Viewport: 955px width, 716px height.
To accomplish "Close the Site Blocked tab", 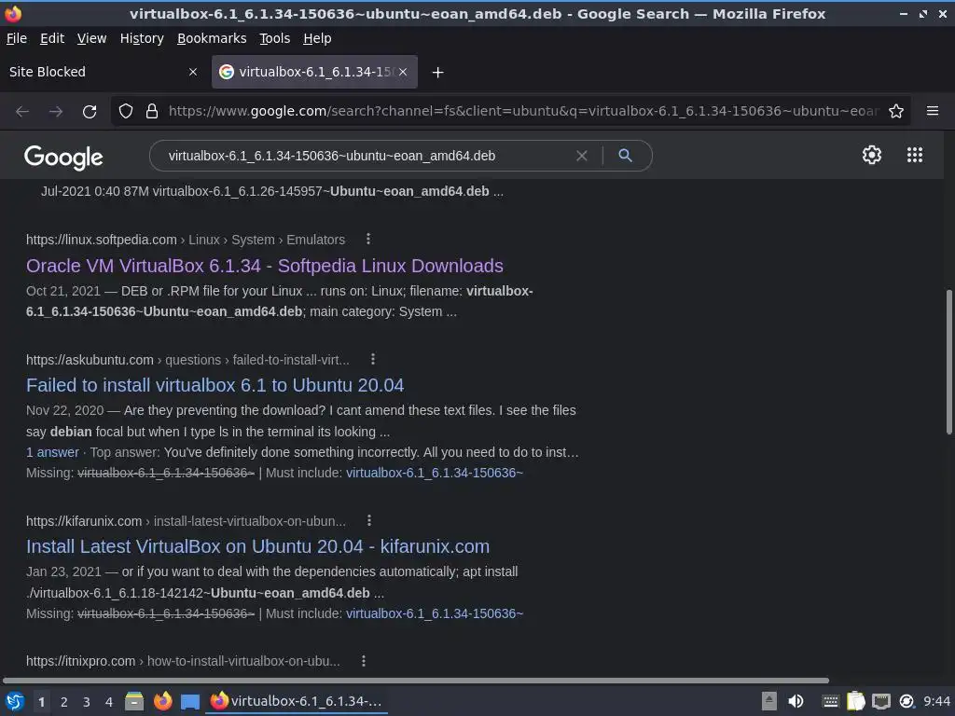I will (193, 72).
